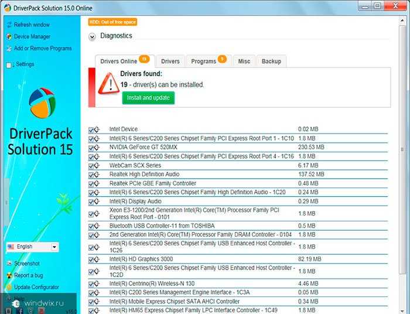Click the update icon beside PCI Express Root Port 1 - 1C10
This screenshot has height=314, width=410.
(97, 139)
